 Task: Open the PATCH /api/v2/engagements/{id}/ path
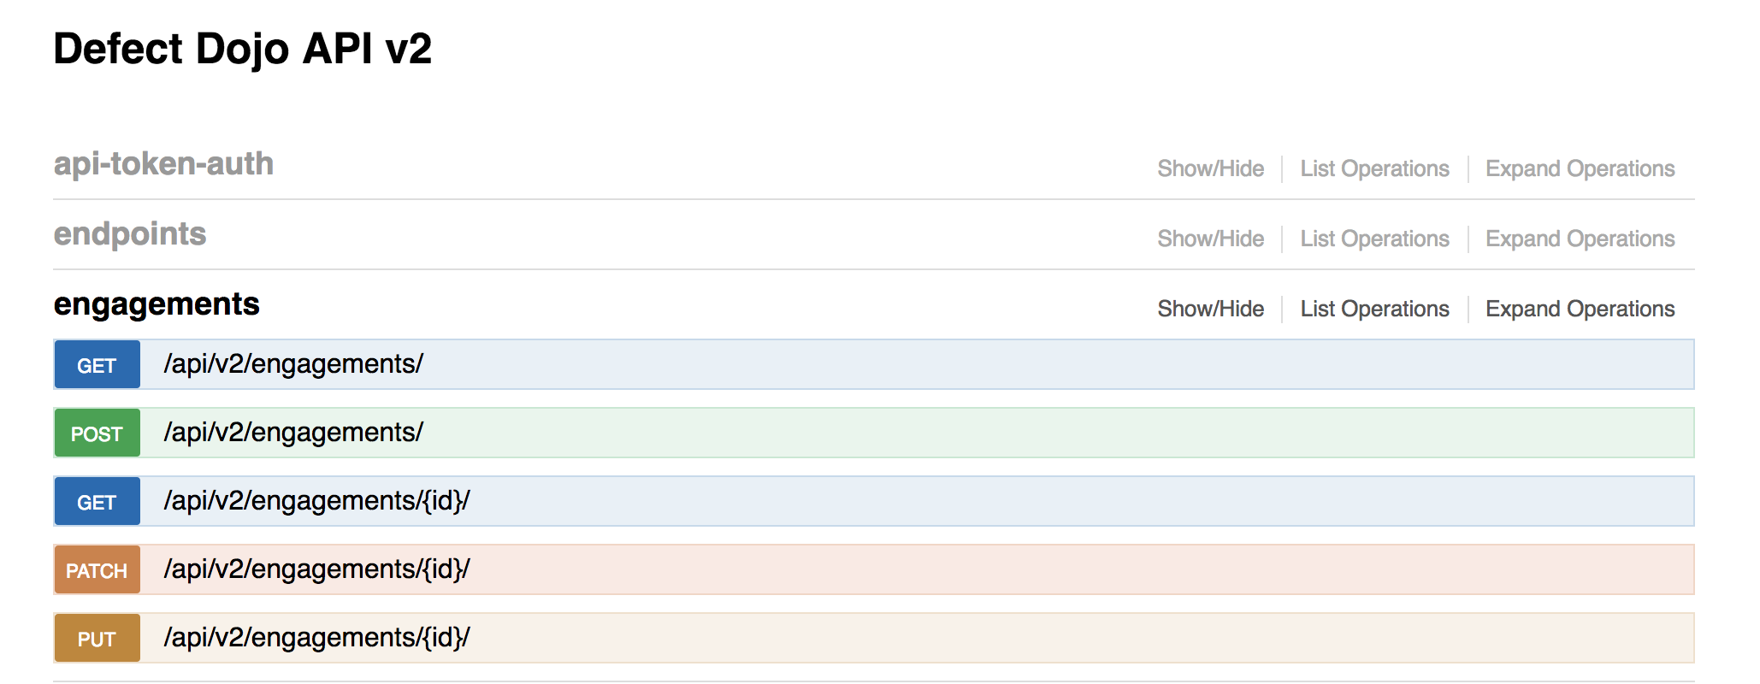[x=316, y=569]
